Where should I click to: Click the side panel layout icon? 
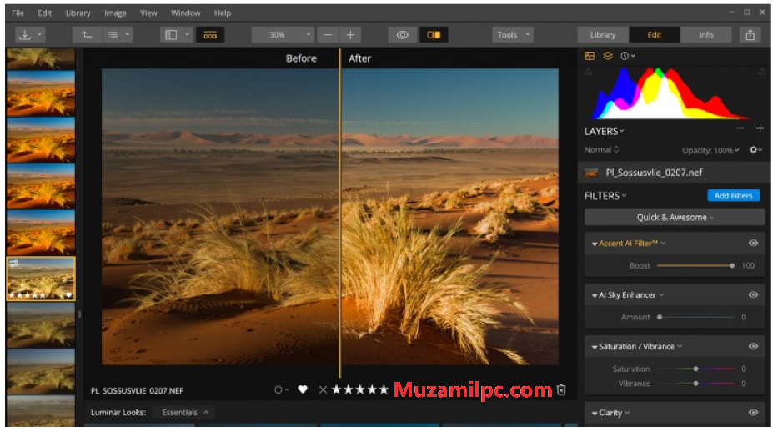point(171,35)
